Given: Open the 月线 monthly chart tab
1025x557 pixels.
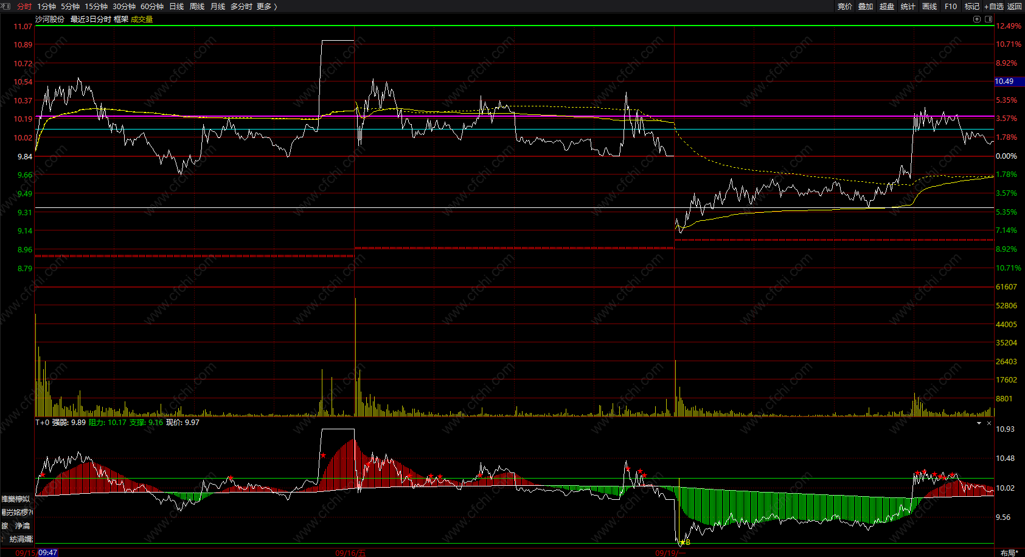Looking at the screenshot, I should (x=218, y=6).
